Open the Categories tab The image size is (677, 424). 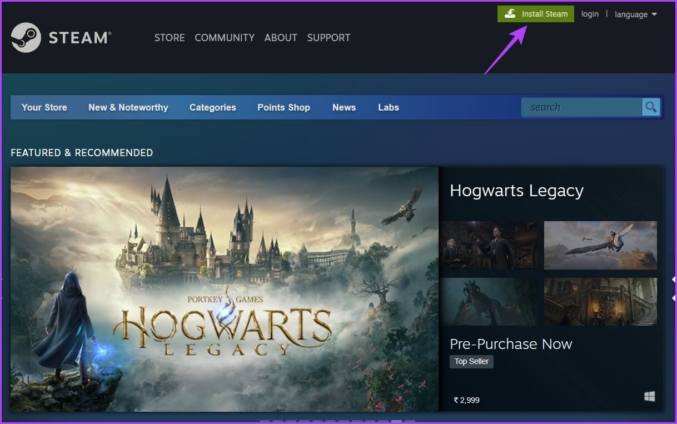213,107
